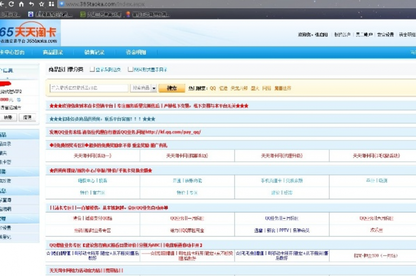416x276 pixels.
Task: Refresh balance icon beside the red 元 amount
Action: (x=19, y=100)
